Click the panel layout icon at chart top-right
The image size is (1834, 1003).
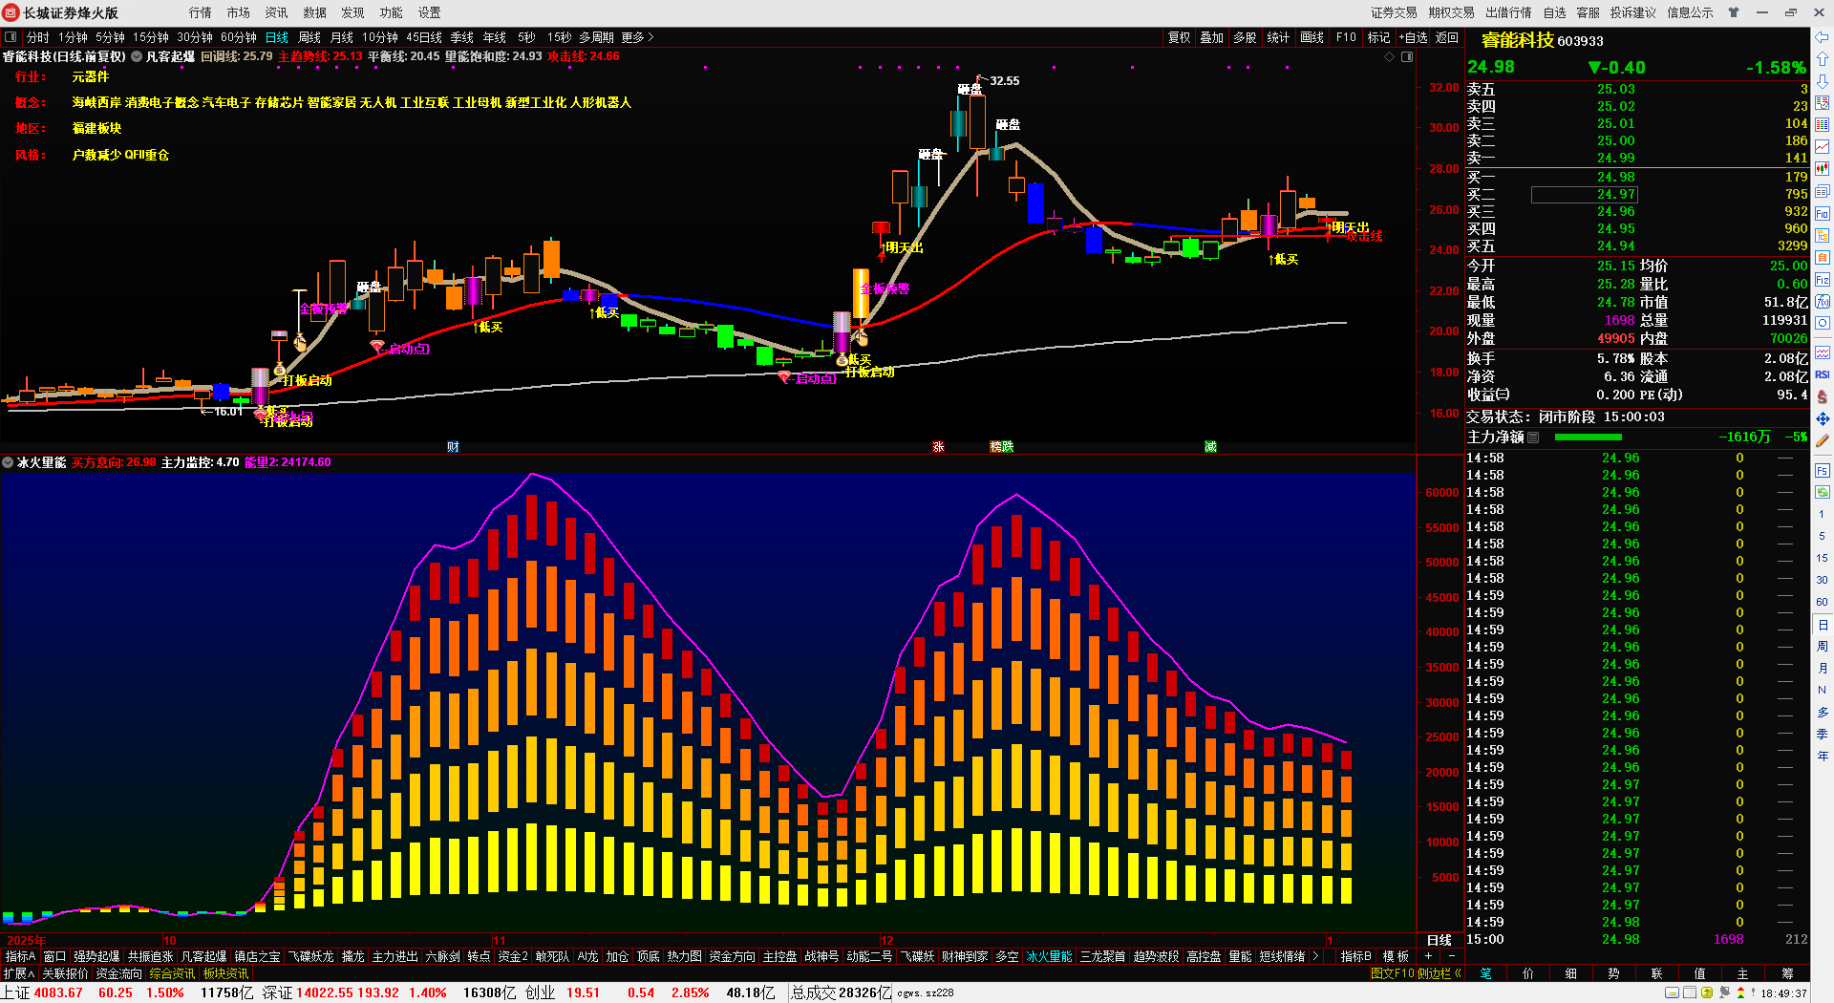click(1407, 57)
